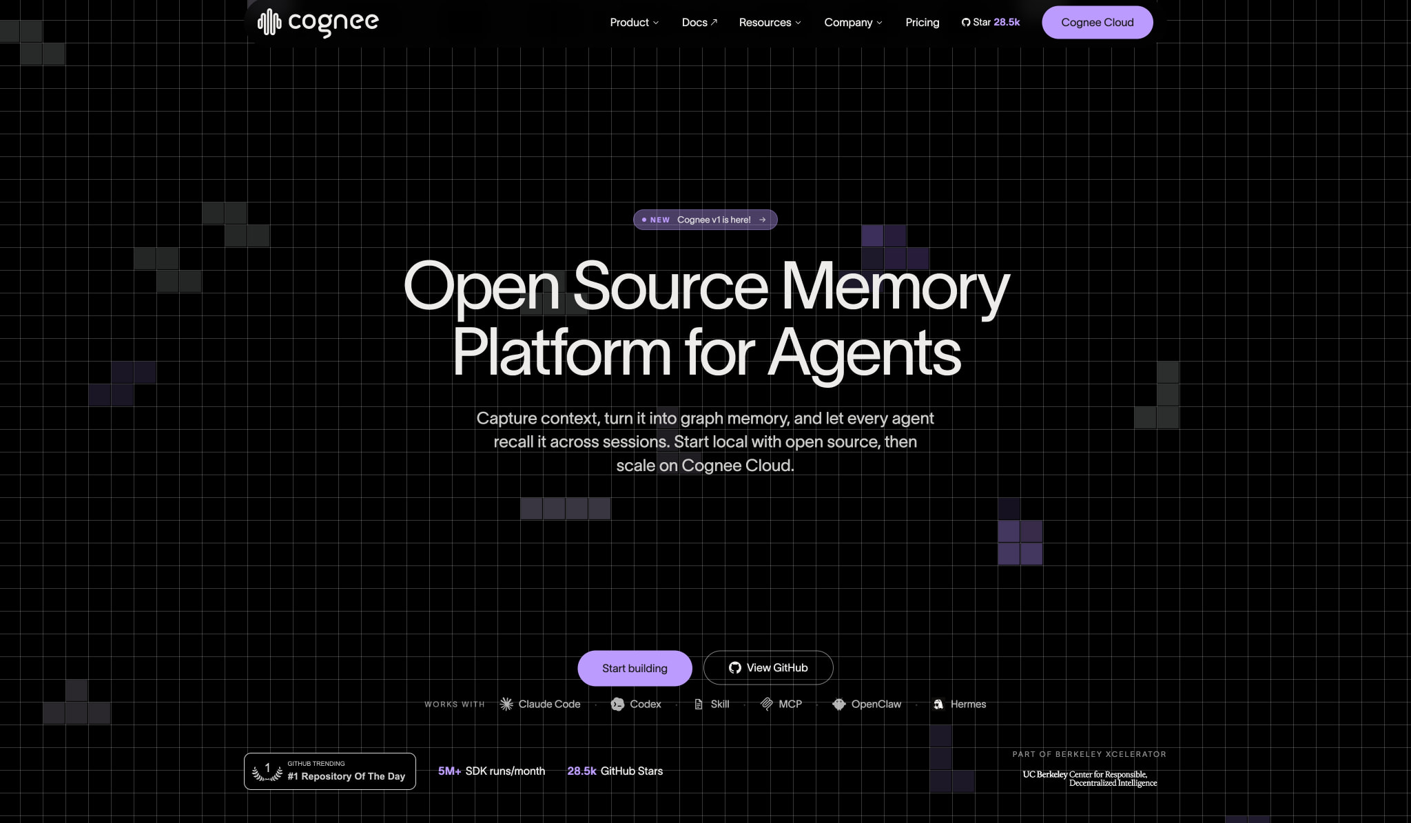Click the GitHub icon beside Star
This screenshot has width=1411, height=823.
click(966, 23)
